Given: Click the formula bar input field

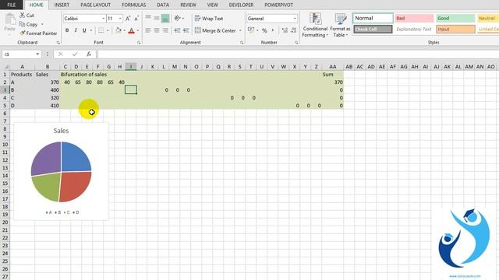Looking at the screenshot, I should click(298, 54).
